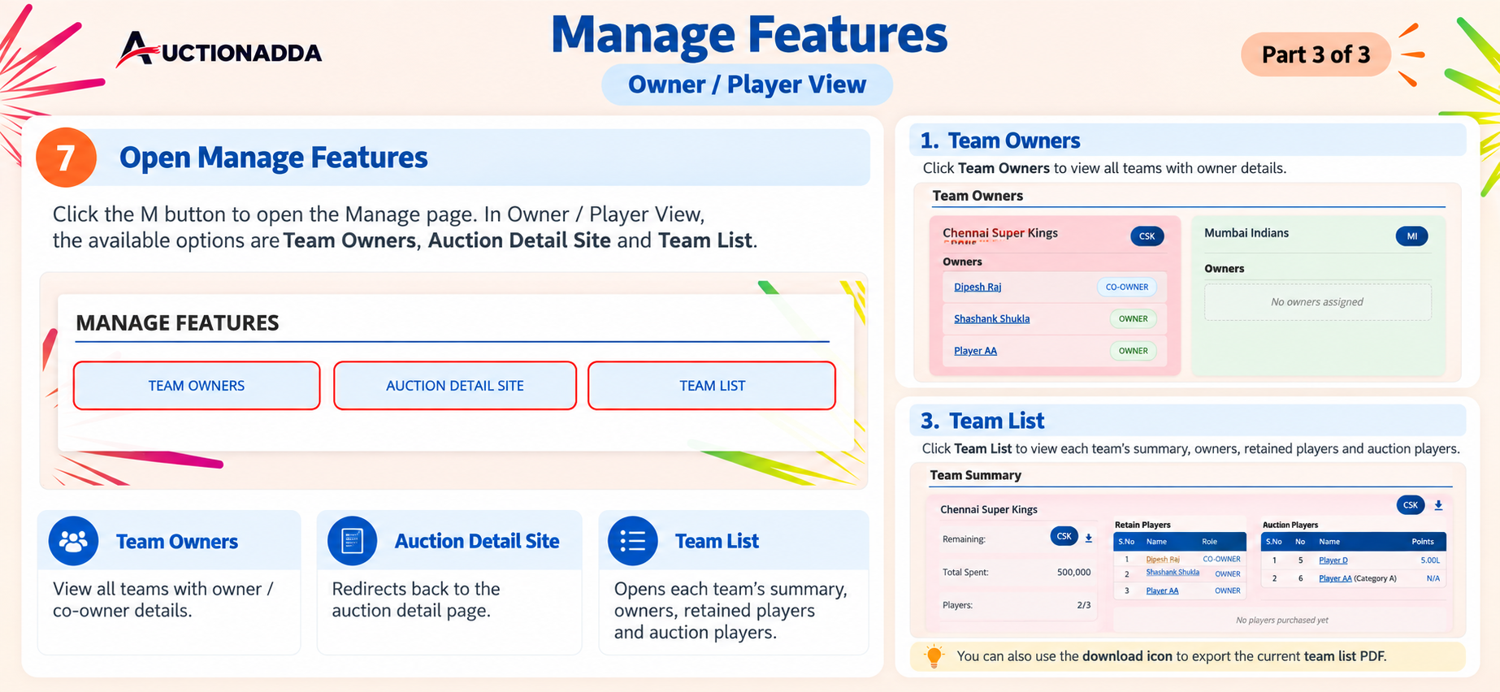Viewport: 1500px width, 692px height.
Task: Click the Total Spent value "500,000"
Action: coord(1073,573)
